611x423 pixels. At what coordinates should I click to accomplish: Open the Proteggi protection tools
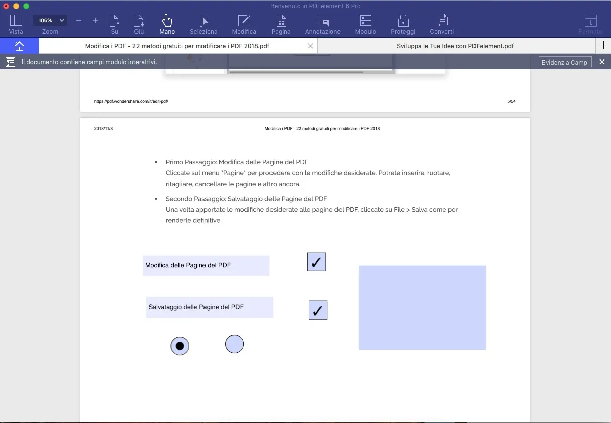(x=403, y=24)
